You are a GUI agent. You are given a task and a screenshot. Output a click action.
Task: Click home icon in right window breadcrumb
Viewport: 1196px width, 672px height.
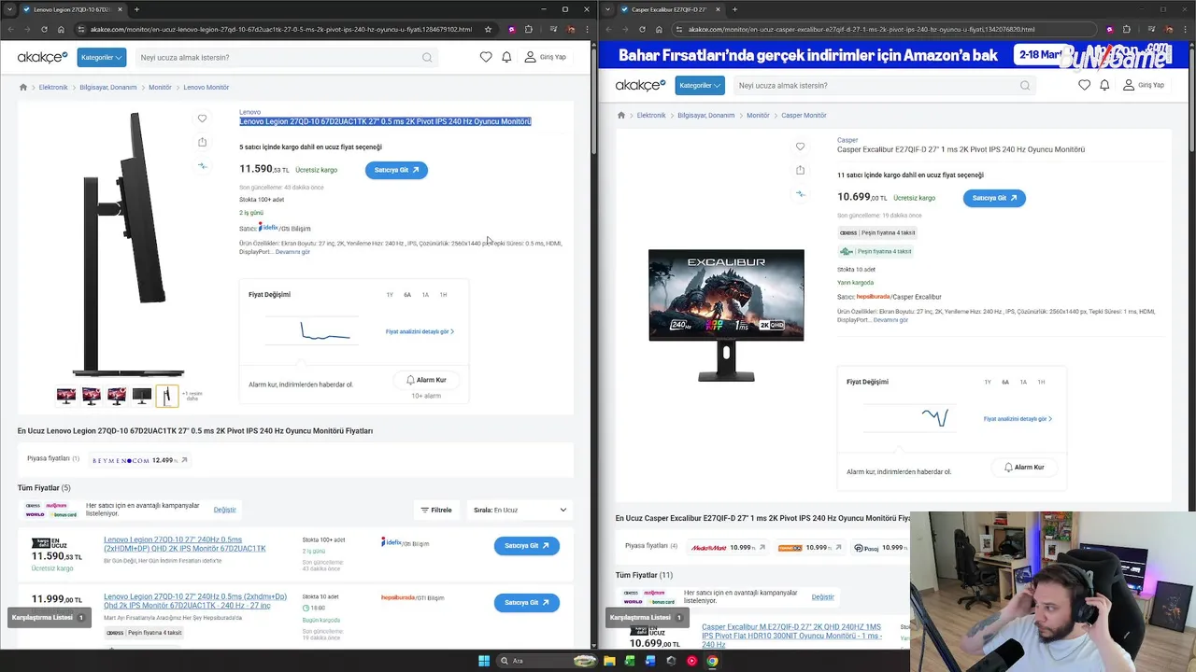(621, 115)
